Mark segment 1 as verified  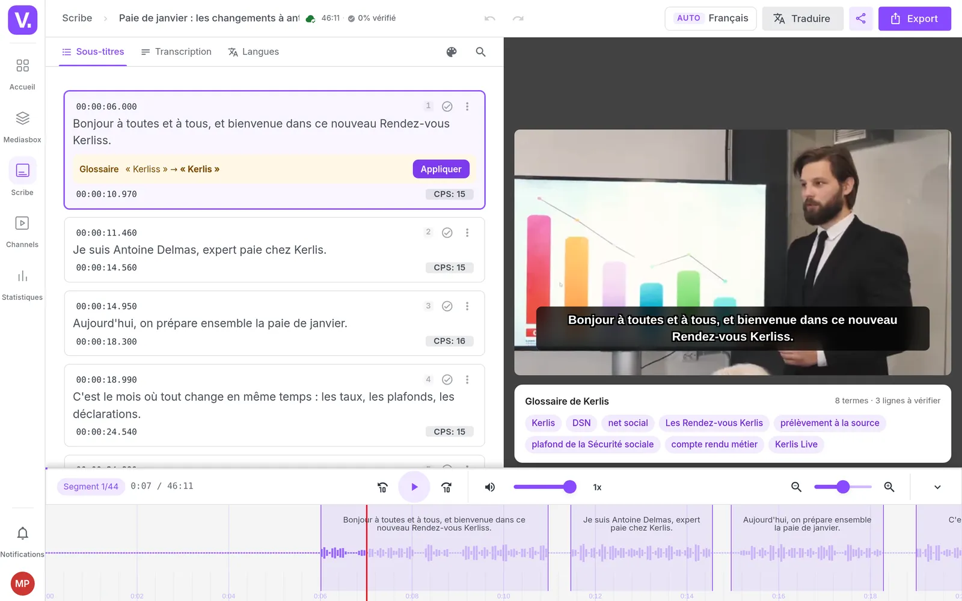click(447, 106)
